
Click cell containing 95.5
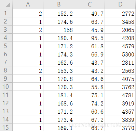[89, 38]
